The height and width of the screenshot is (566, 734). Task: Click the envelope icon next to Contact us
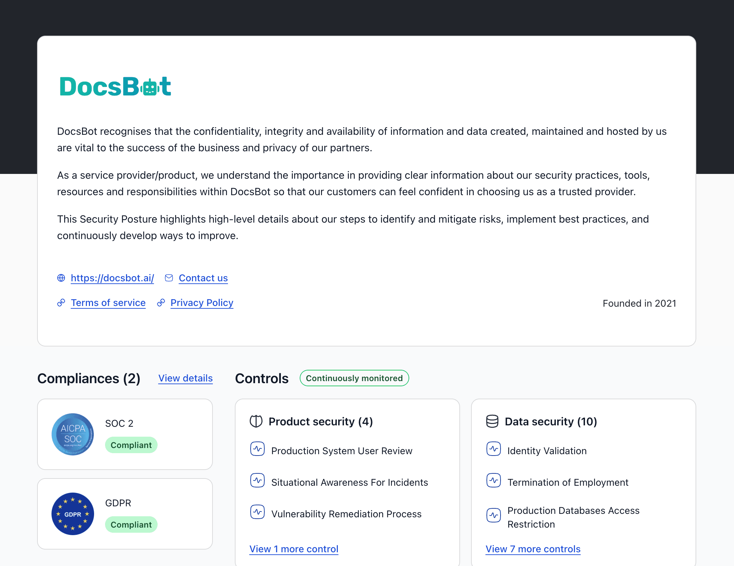pyautogui.click(x=169, y=278)
